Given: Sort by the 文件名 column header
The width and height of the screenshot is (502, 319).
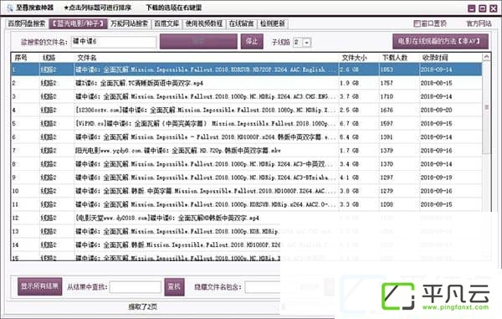Looking at the screenshot, I should click(86, 58).
